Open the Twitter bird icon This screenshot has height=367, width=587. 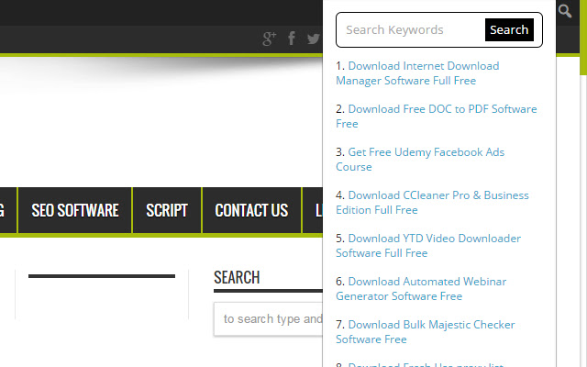click(x=314, y=39)
